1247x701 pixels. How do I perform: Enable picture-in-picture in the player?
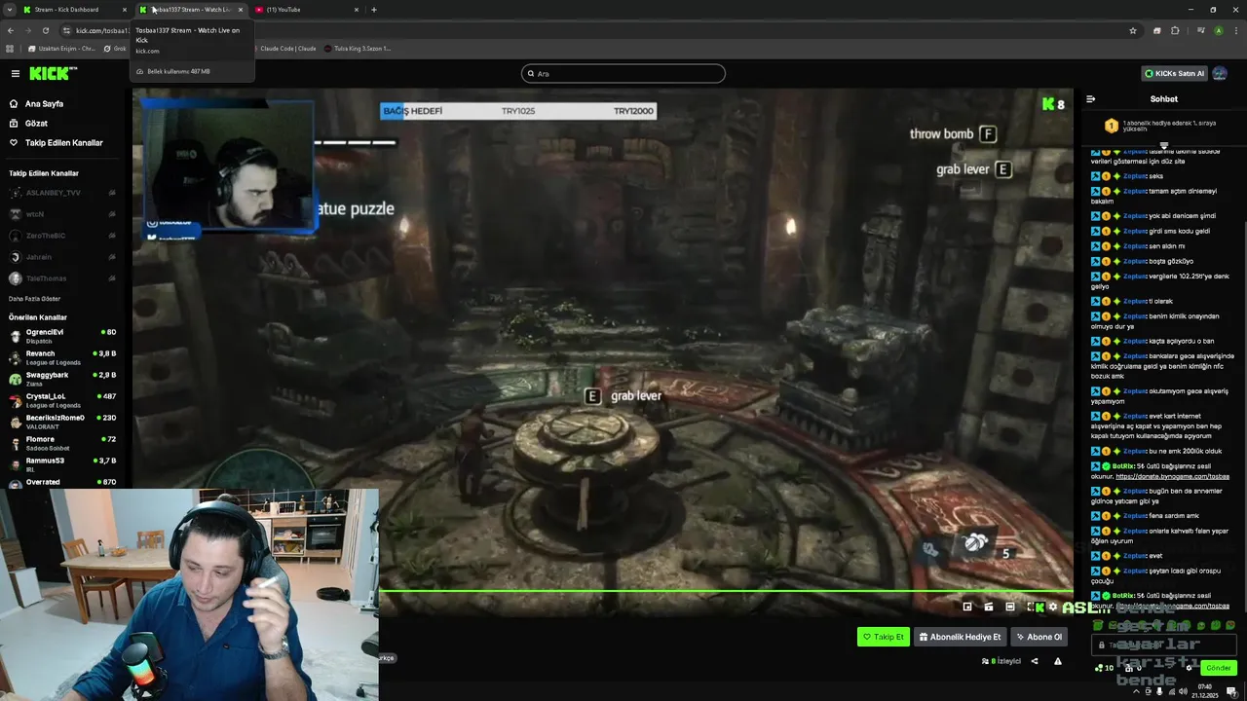(967, 607)
